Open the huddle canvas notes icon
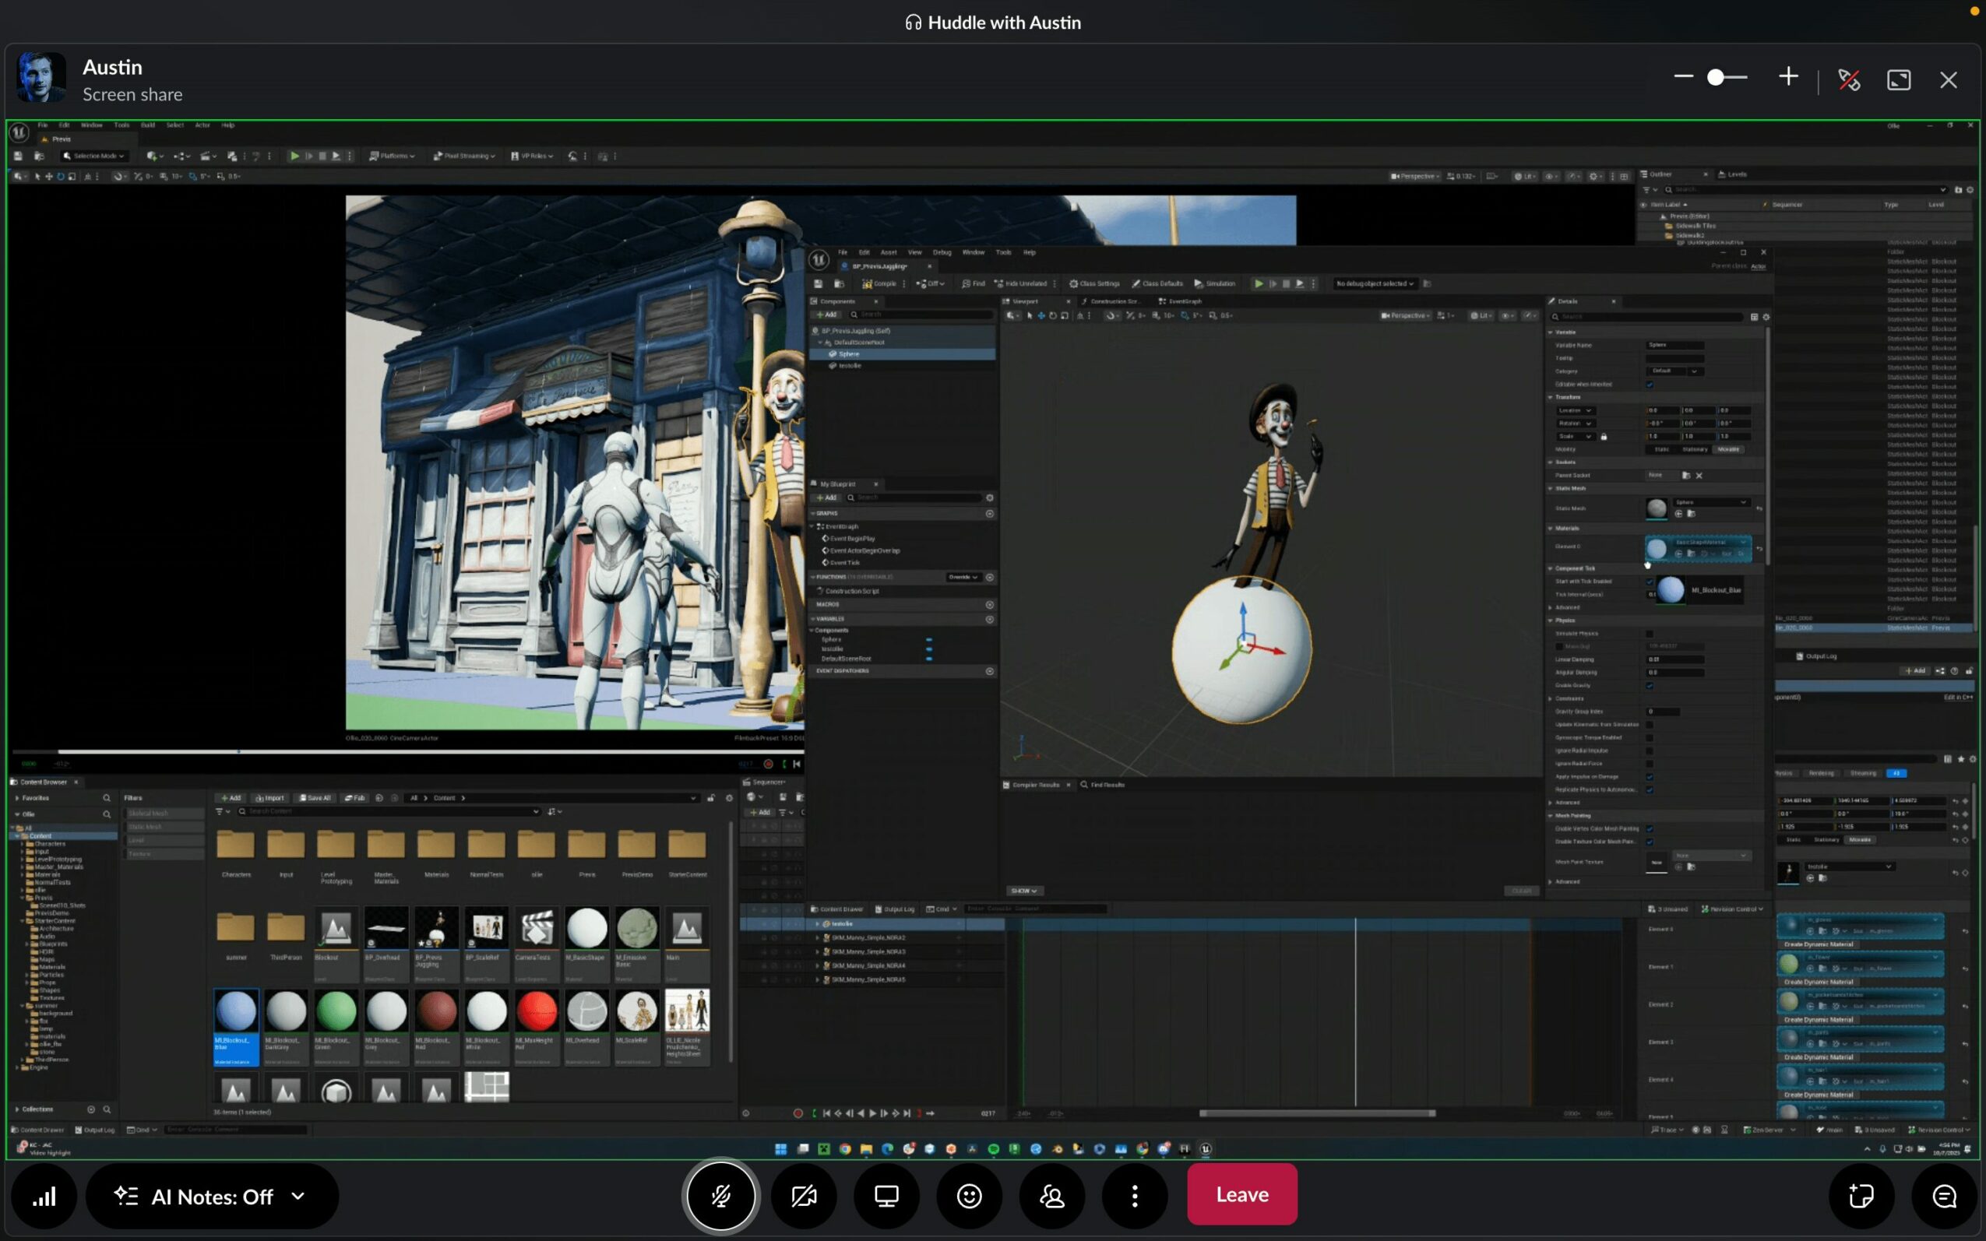This screenshot has width=1986, height=1241. tap(1861, 1196)
